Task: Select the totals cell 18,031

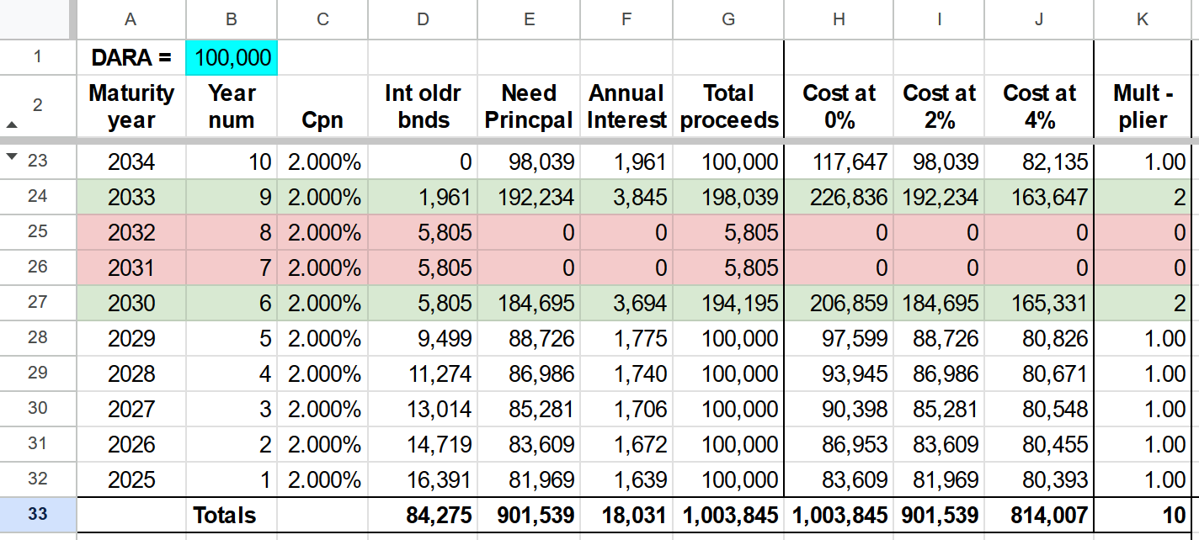Action: tap(626, 515)
